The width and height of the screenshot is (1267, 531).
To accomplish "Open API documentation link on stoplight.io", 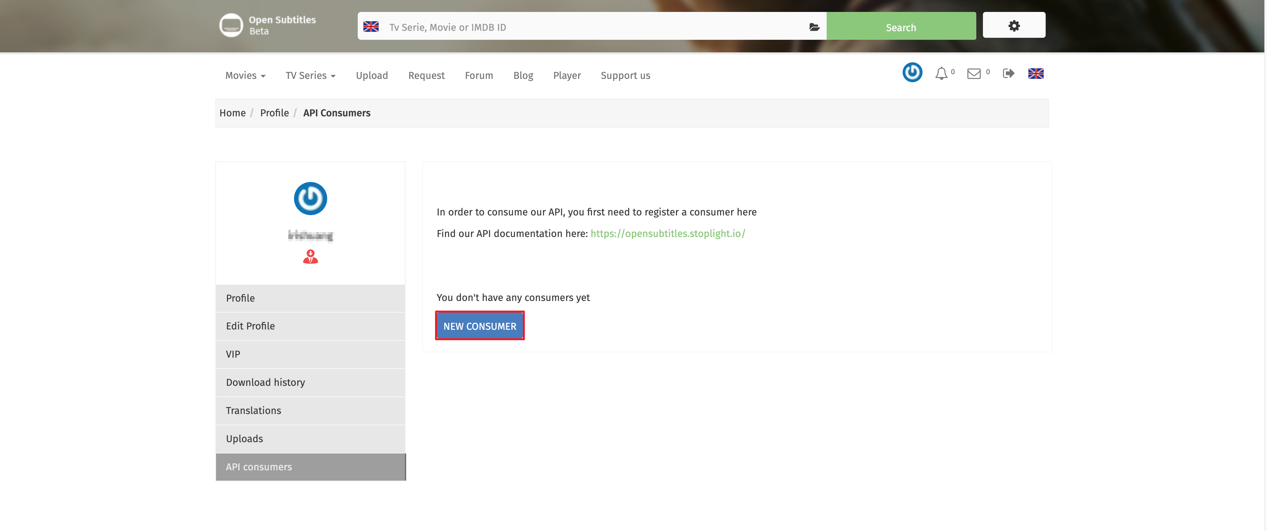I will tap(667, 233).
